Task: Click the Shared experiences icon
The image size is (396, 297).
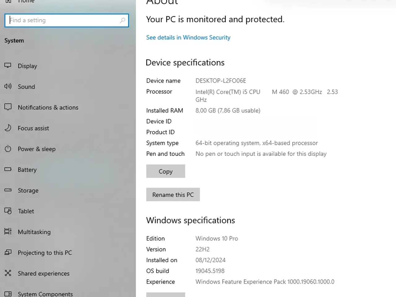Action: coord(8,273)
